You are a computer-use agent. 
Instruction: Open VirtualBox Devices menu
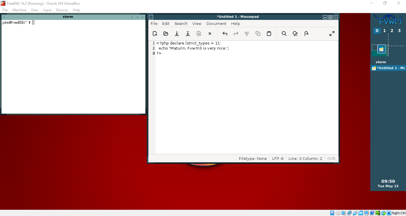pyautogui.click(x=62, y=10)
